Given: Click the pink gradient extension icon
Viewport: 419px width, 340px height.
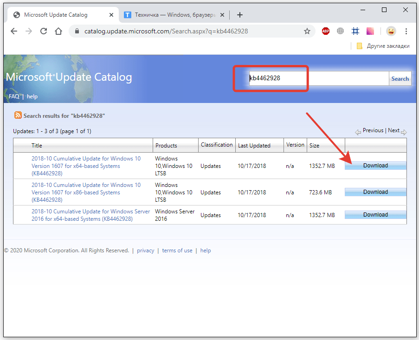Looking at the screenshot, I should pyautogui.click(x=370, y=31).
